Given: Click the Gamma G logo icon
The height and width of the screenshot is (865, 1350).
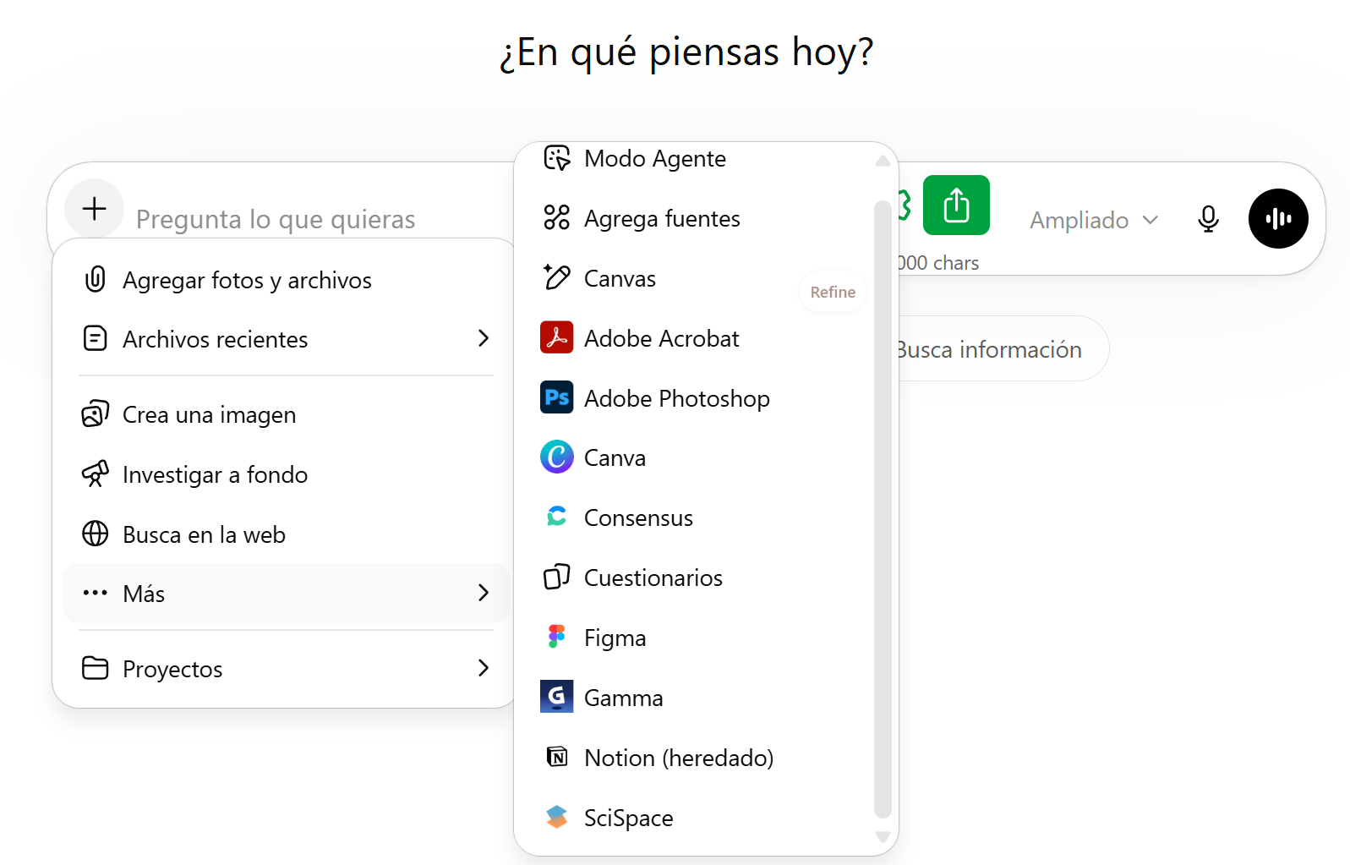Looking at the screenshot, I should (557, 697).
